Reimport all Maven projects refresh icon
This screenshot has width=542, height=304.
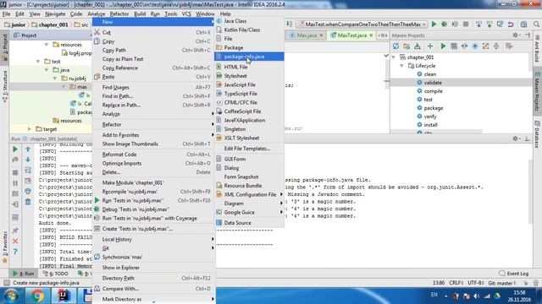[x=395, y=46]
